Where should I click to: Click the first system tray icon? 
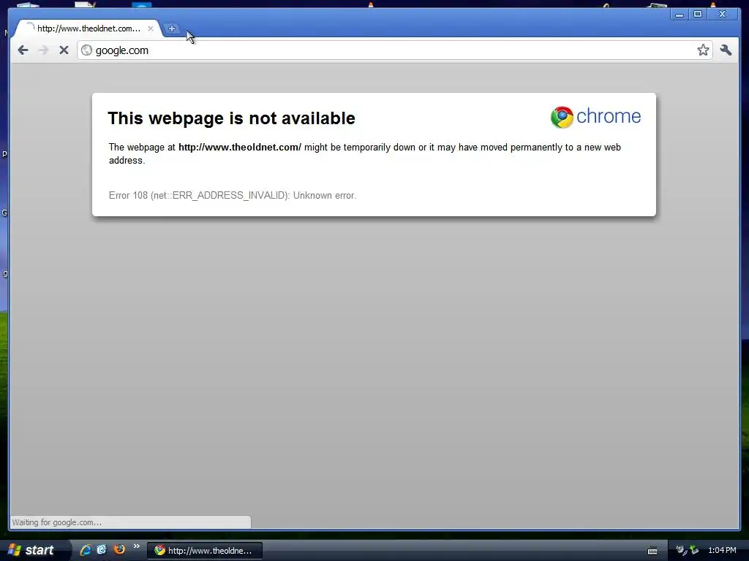point(681,551)
